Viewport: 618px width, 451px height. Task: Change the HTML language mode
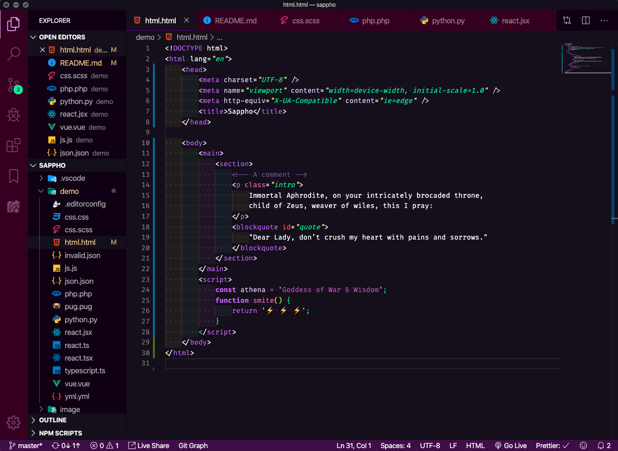point(475,445)
